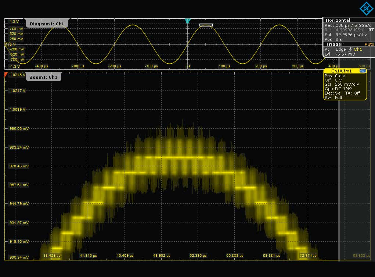Viewport: 375px width, 277px height.
Task: Select the Diagram1: Ch1 tab
Action: click(x=47, y=24)
